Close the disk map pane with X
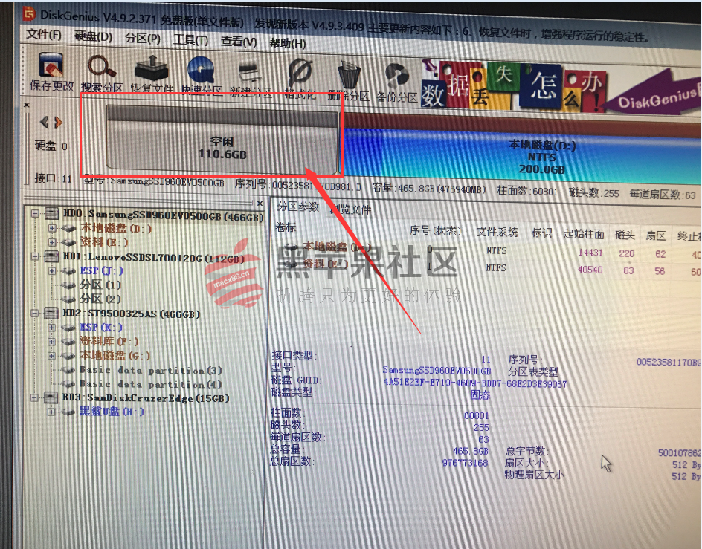The image size is (702, 549). (x=27, y=105)
